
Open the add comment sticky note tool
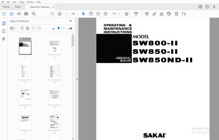click(x=147, y=14)
